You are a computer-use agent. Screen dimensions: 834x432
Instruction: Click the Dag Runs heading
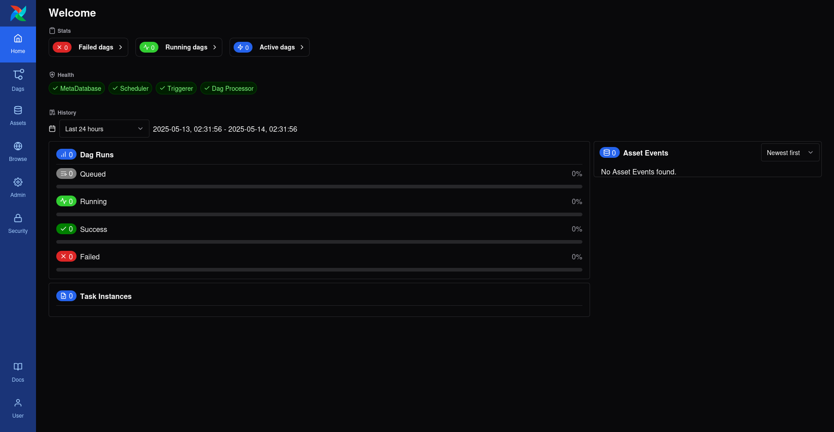coord(97,155)
